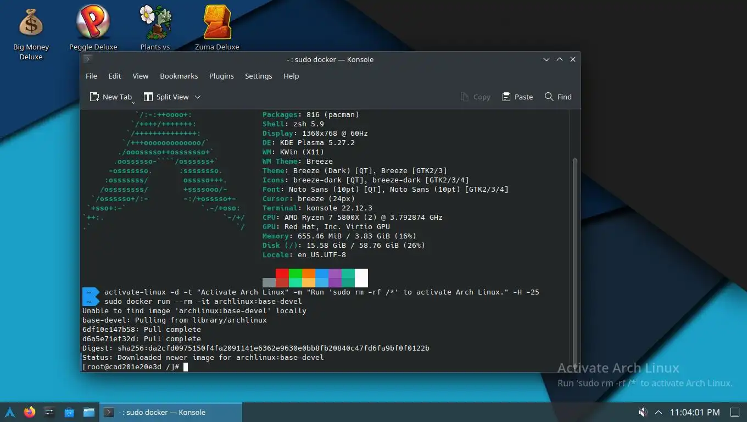
Task: Open the Plugins menu
Action: click(221, 76)
